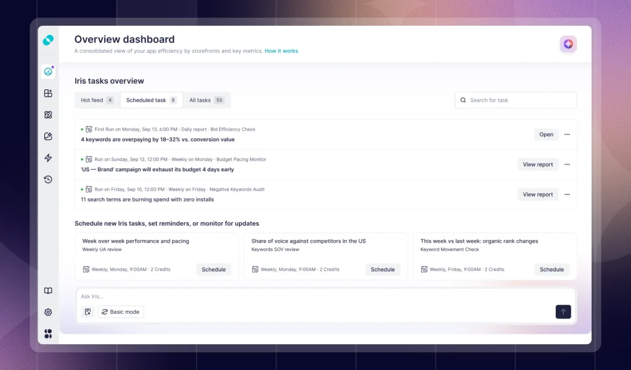The image size is (631, 370).
Task: Open the grid widgets icon in sidebar
Action: point(48,94)
